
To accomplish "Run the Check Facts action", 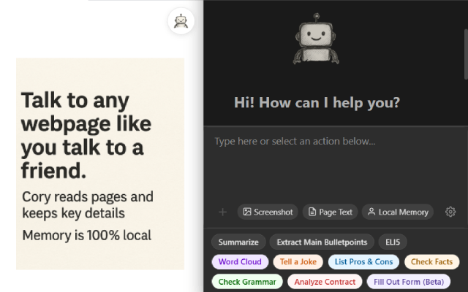I will (431, 261).
